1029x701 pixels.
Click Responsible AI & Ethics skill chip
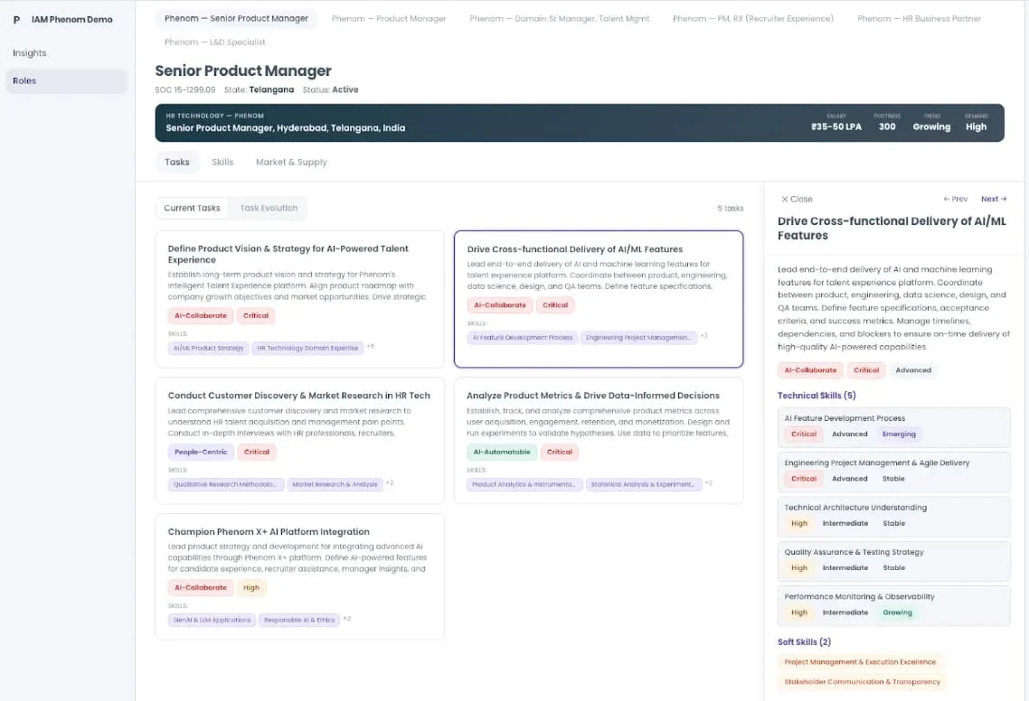(x=299, y=621)
